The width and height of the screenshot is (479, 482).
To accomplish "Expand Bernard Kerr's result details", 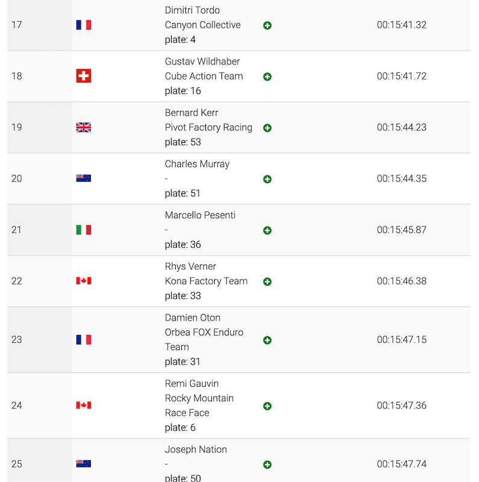I will [267, 128].
